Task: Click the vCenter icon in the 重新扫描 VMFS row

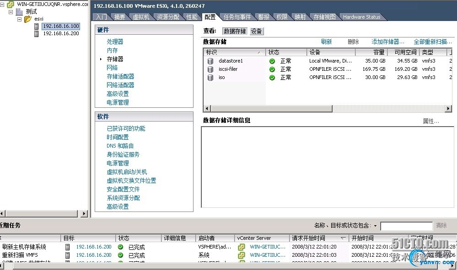Action: (242, 255)
